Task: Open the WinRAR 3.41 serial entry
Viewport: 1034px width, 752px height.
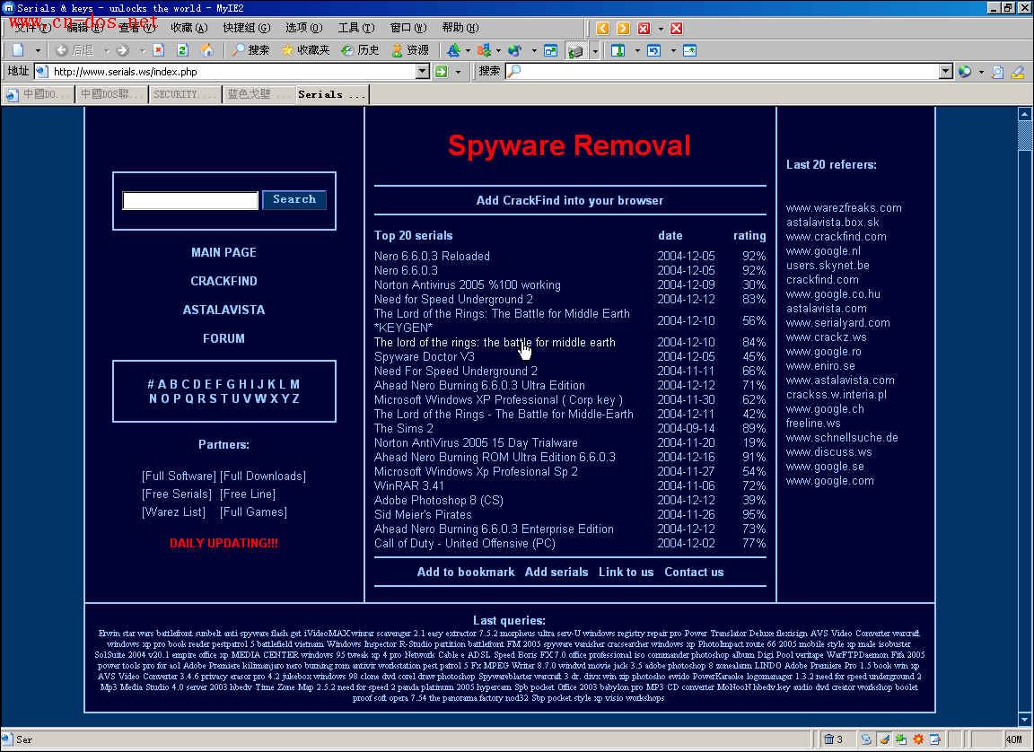Action: coord(409,485)
